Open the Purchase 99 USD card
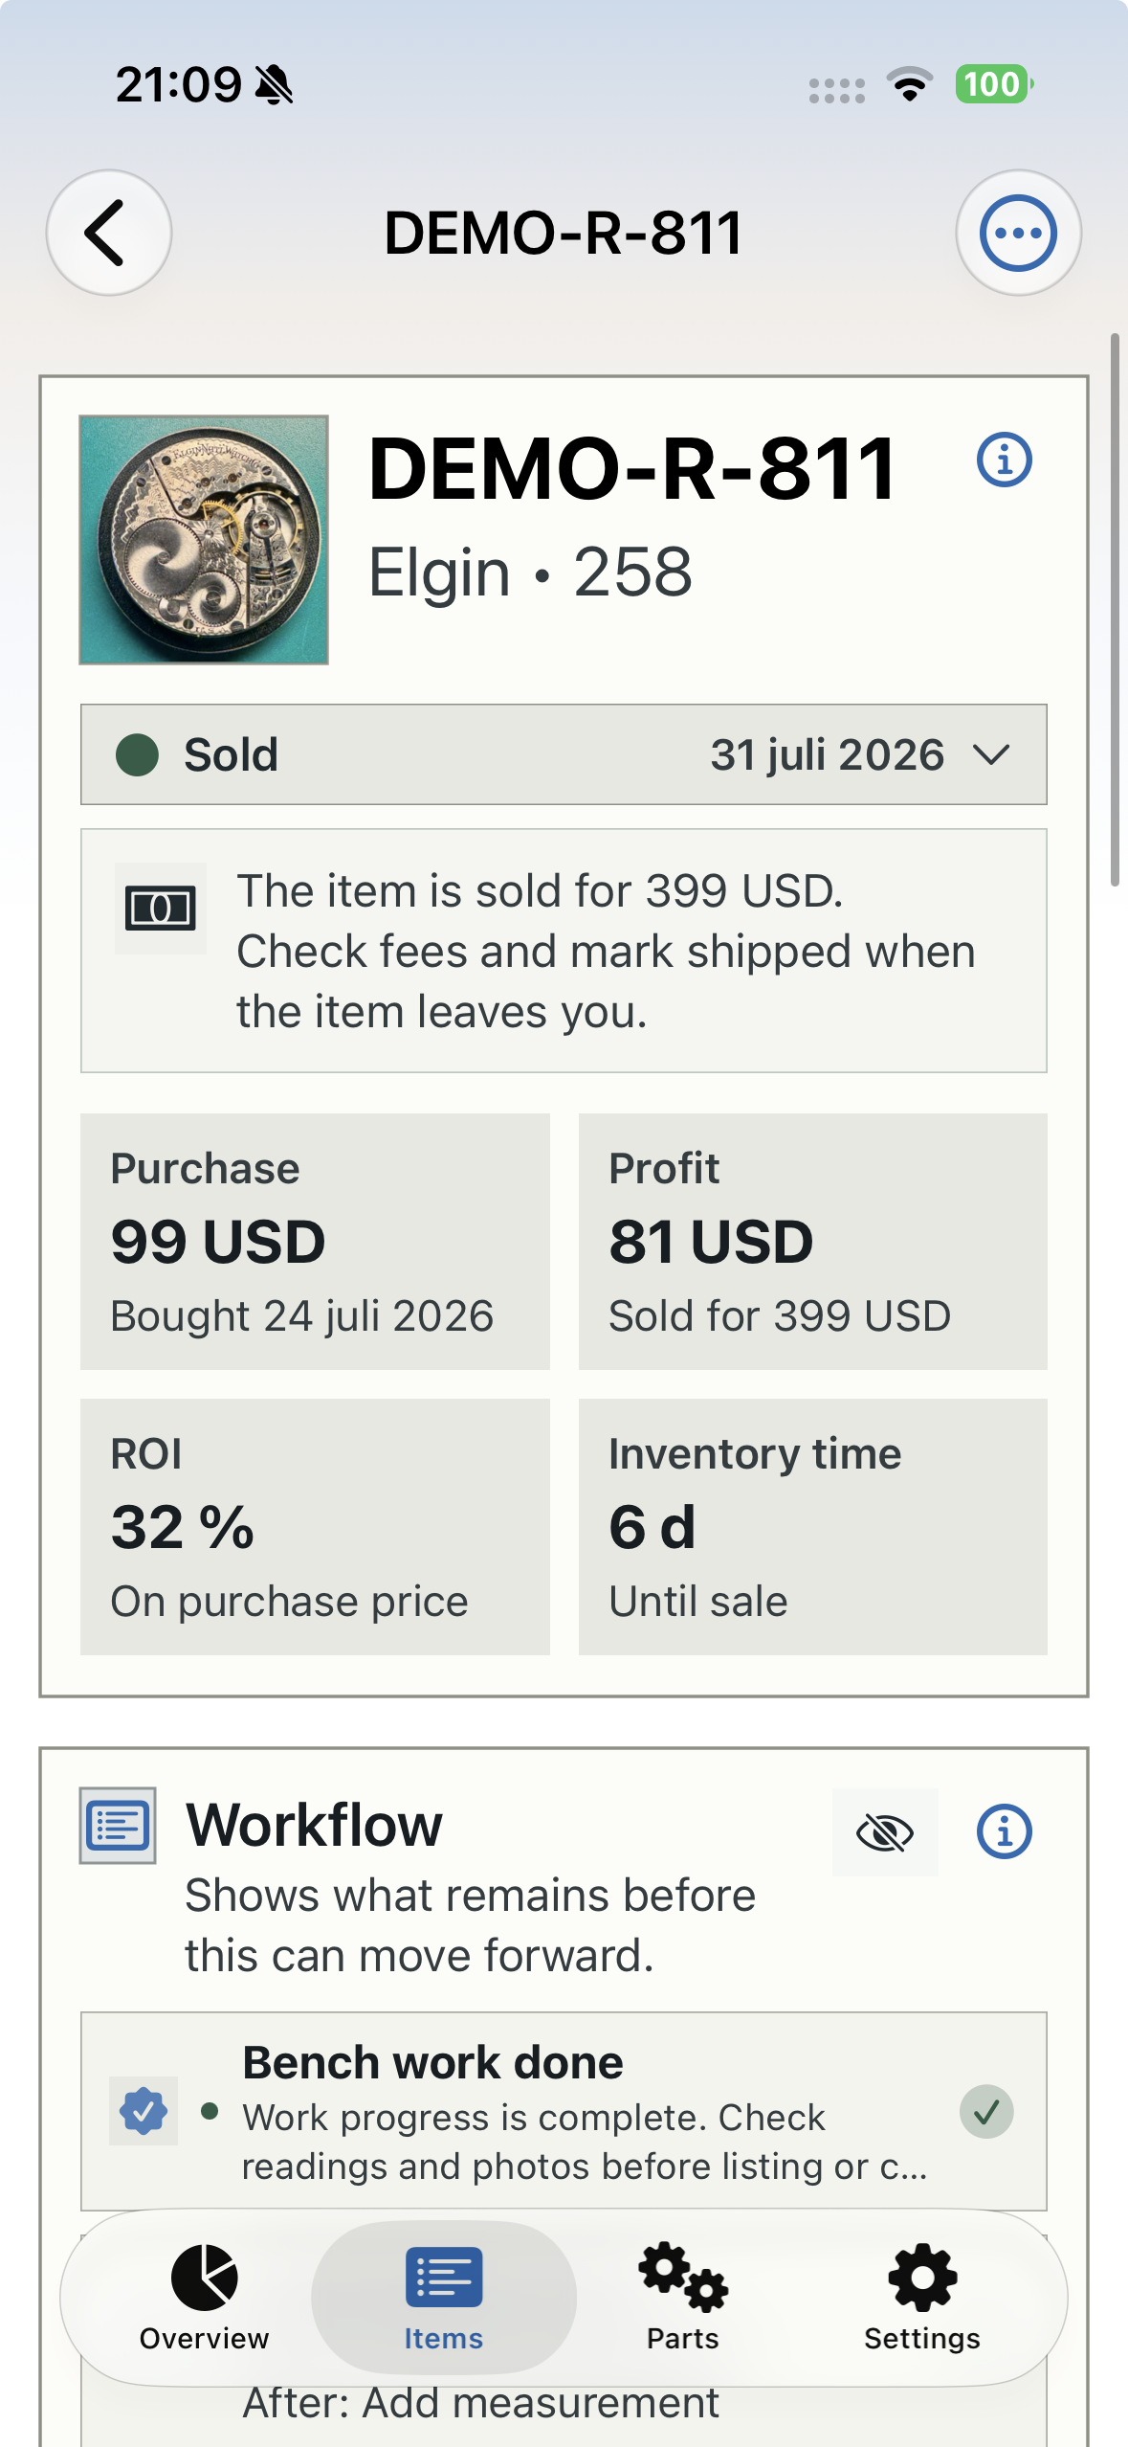The image size is (1128, 2447). tap(315, 1241)
